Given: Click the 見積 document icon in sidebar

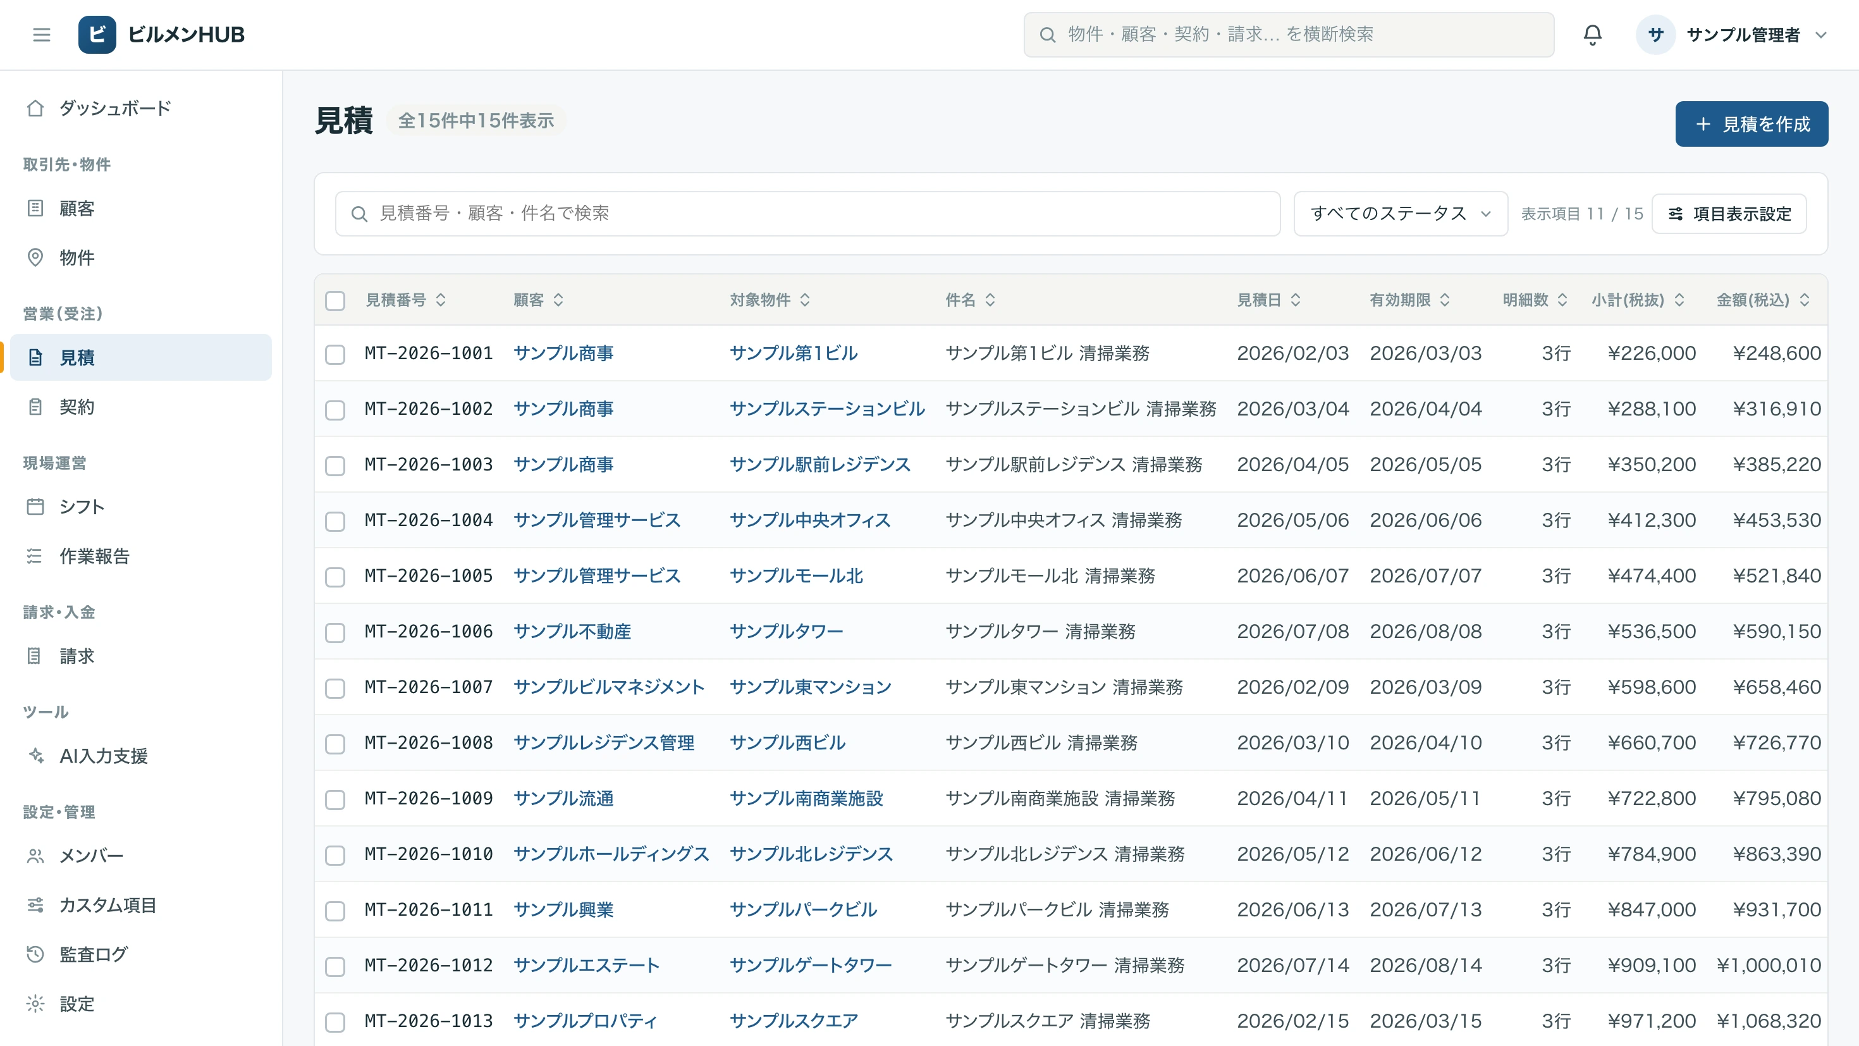Looking at the screenshot, I should pyautogui.click(x=35, y=357).
